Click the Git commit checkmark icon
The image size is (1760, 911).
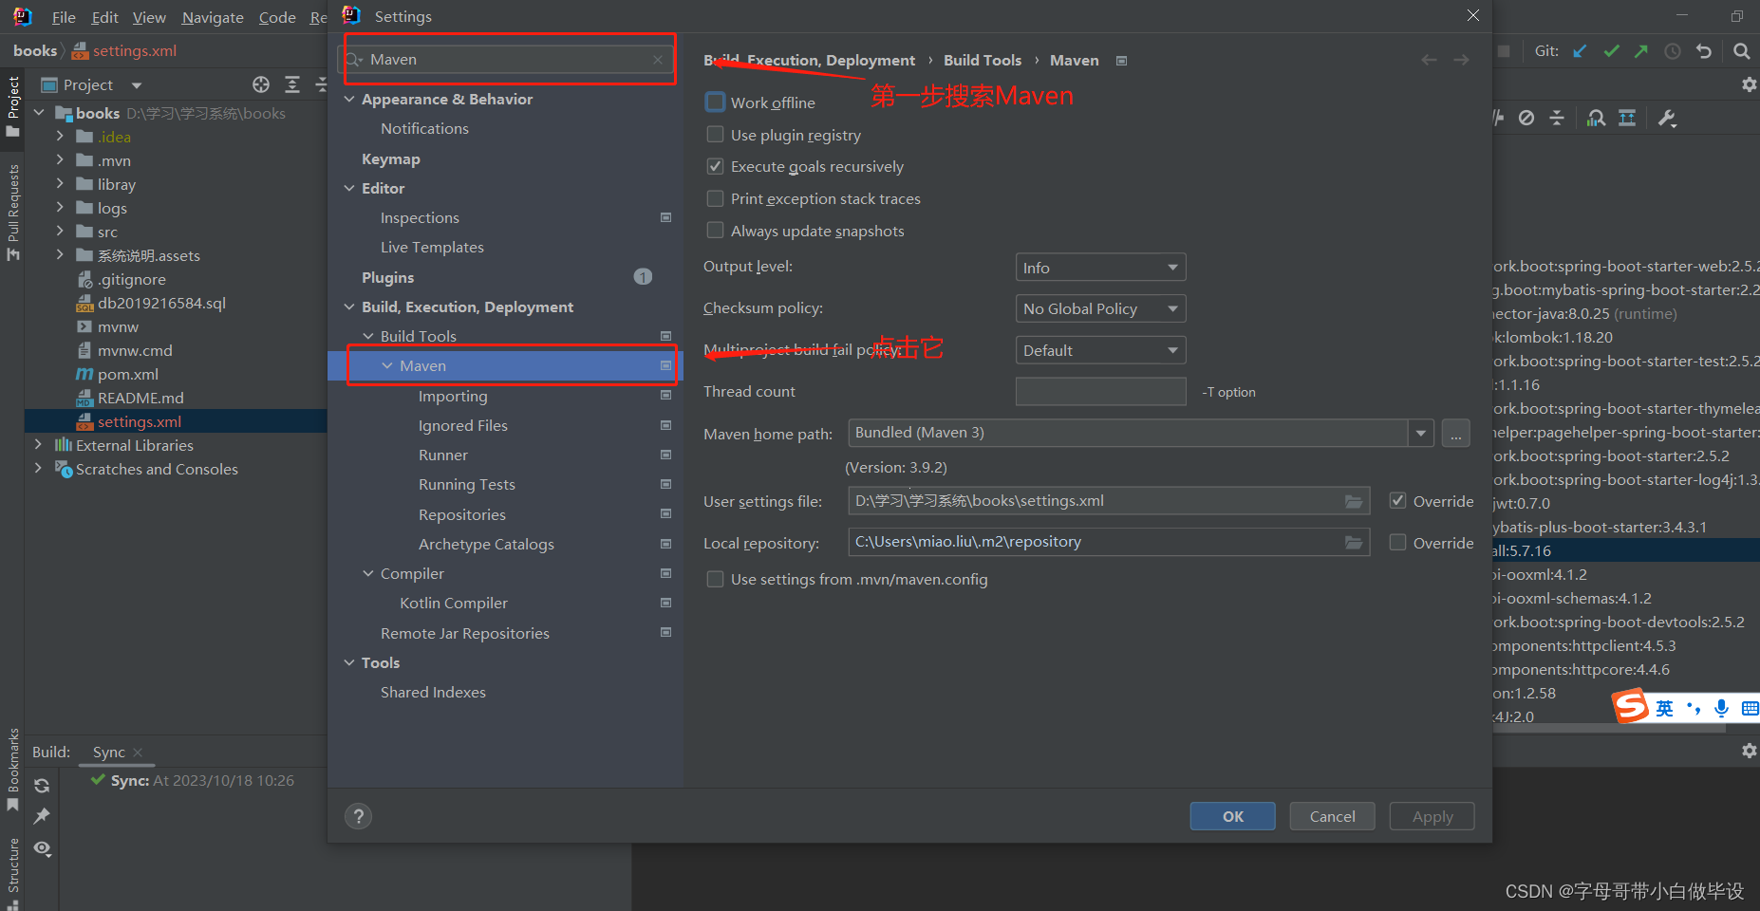point(1611,51)
